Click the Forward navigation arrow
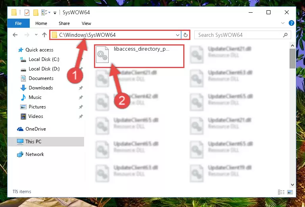The image size is (305, 207). (27, 35)
